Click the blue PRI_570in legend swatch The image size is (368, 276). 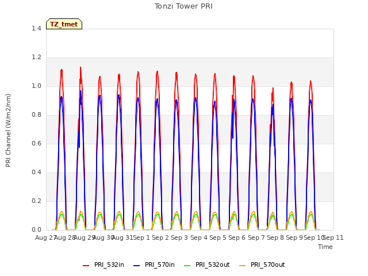click(136, 266)
